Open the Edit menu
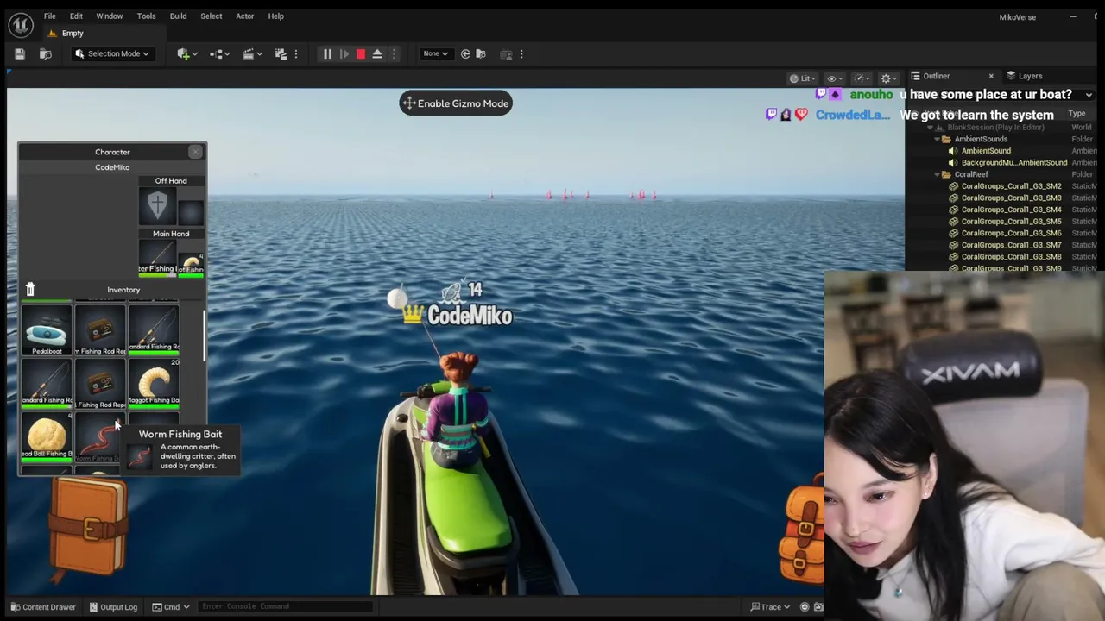This screenshot has height=621, width=1105. tap(76, 16)
